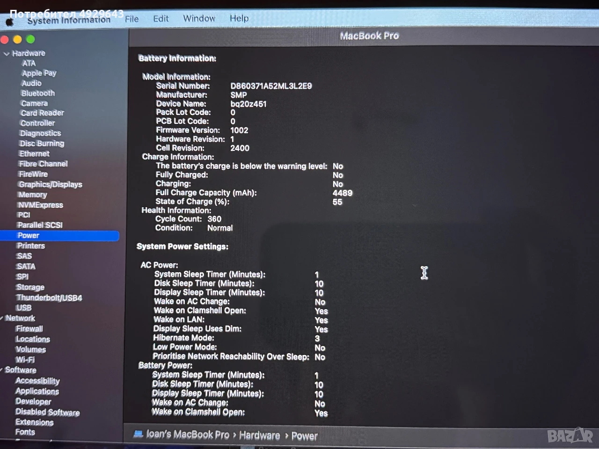Click the Hibernate Mode value 3
Image resolution: width=599 pixels, height=449 pixels.
click(x=317, y=338)
